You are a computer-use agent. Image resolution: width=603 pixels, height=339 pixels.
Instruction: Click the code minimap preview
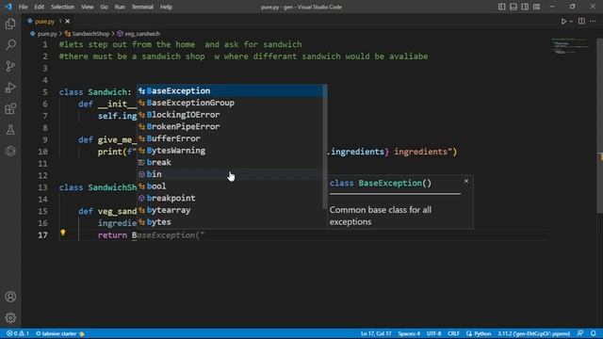571,46
